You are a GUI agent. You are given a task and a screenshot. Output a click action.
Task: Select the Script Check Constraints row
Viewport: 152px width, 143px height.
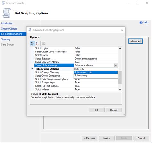[x=54, y=76]
